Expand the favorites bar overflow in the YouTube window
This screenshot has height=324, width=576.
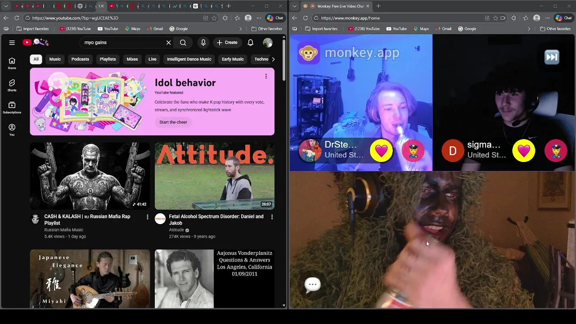point(240,29)
